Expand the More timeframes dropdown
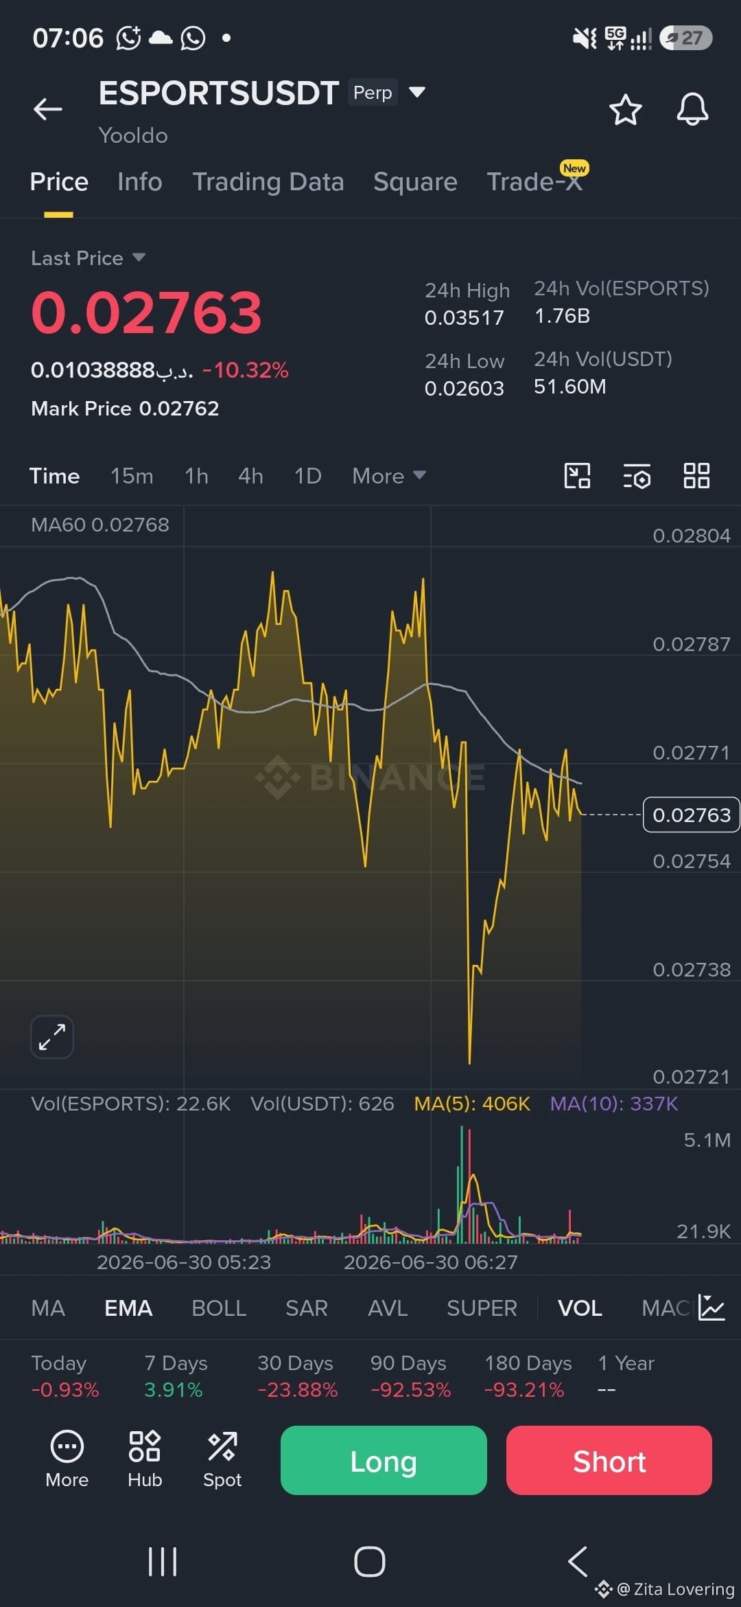This screenshot has height=1607, width=741. [x=389, y=476]
